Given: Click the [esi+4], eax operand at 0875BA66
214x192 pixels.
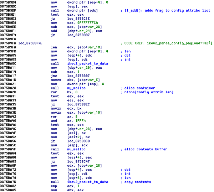Looking at the screenshot, I should 80,157.
